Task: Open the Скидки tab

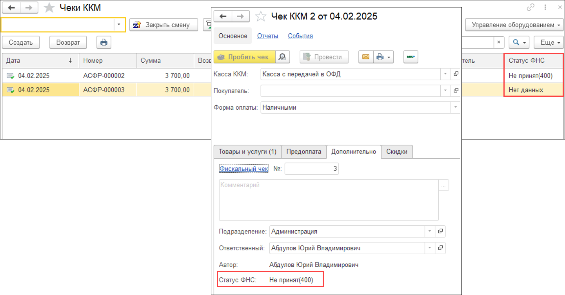Action: [x=396, y=152]
